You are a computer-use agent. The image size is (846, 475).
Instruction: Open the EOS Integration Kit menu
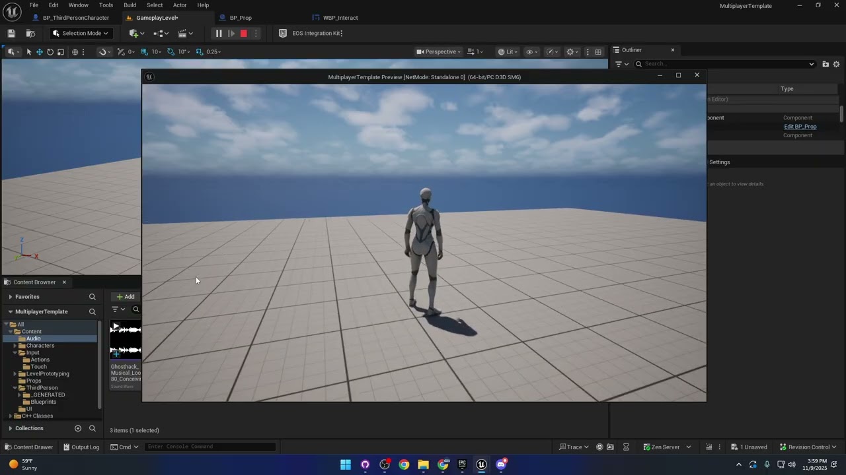[311, 33]
